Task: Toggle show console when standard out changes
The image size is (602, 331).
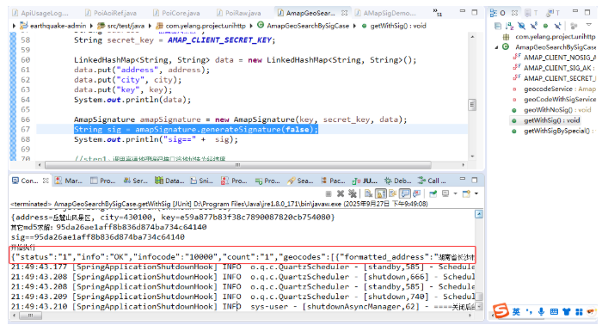Action: click(405, 193)
